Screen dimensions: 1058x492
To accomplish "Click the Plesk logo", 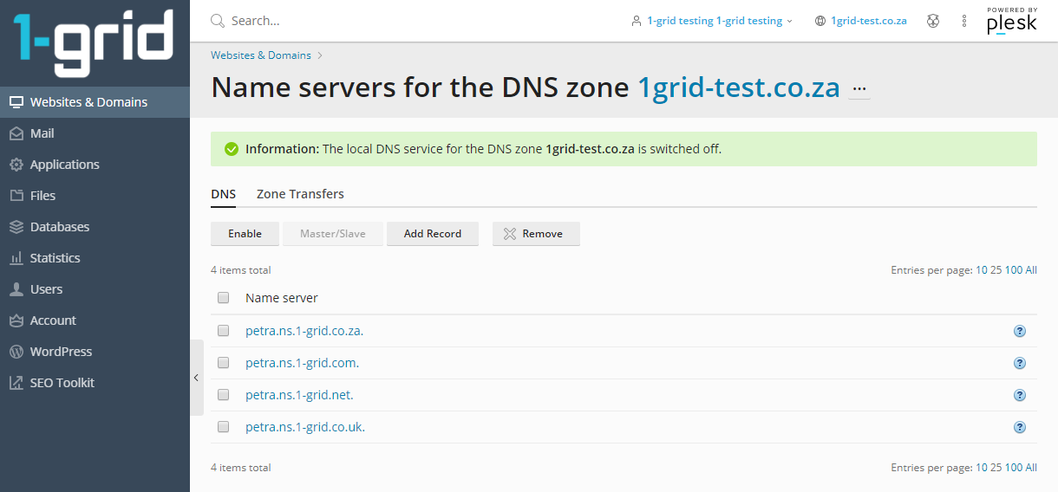I will point(1012,21).
